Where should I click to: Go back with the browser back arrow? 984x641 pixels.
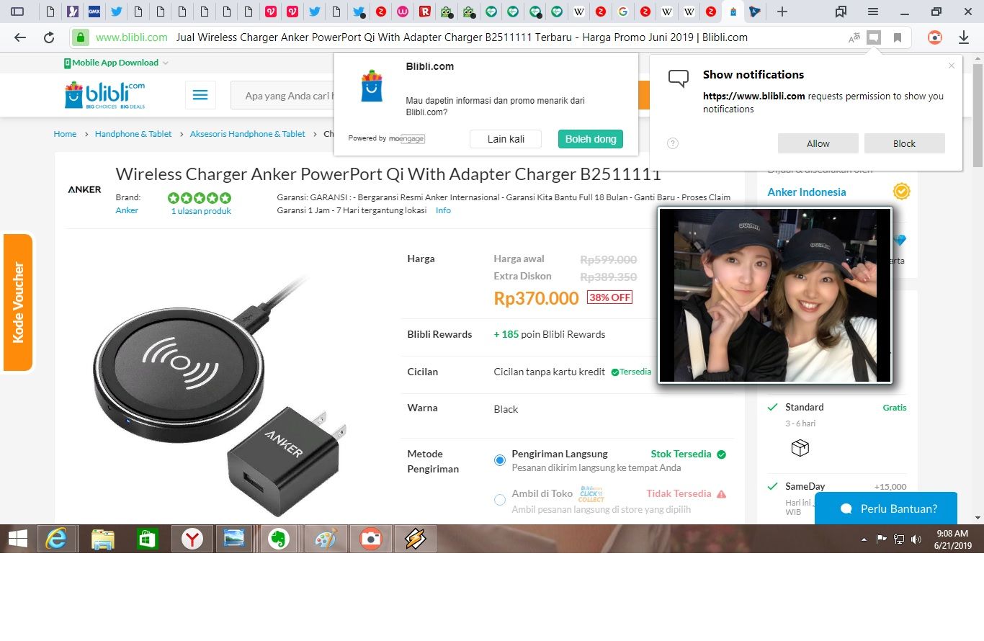click(20, 37)
